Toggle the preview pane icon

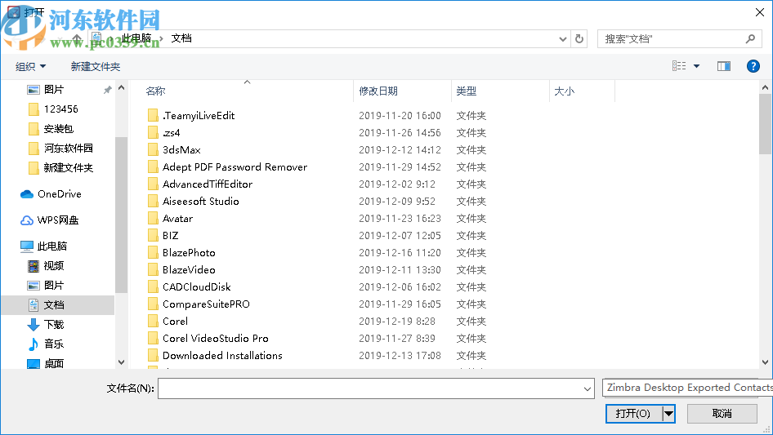[724, 66]
